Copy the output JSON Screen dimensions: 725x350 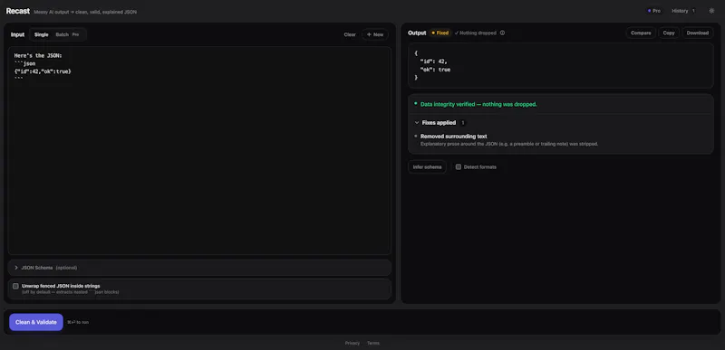669,33
